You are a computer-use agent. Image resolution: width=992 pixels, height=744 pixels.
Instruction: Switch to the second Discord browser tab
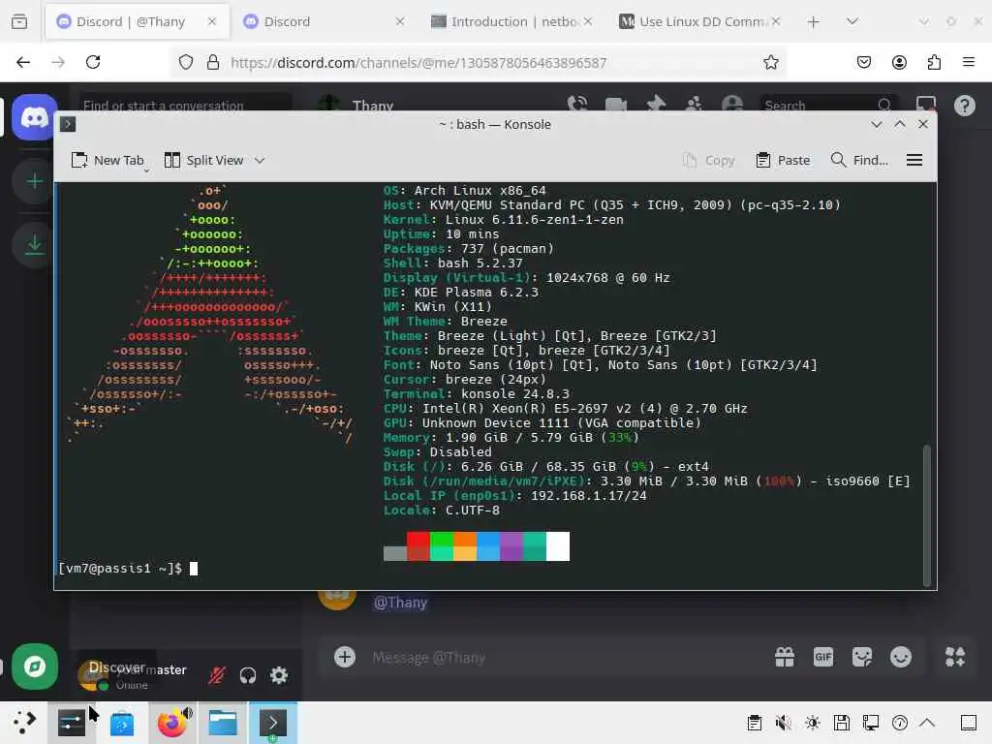click(x=324, y=21)
